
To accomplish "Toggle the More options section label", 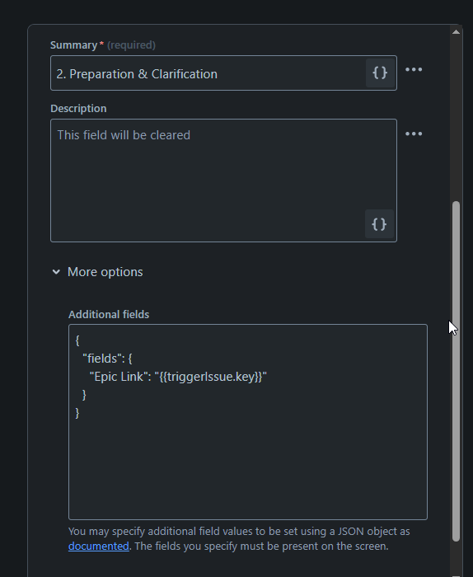I will (x=105, y=272).
